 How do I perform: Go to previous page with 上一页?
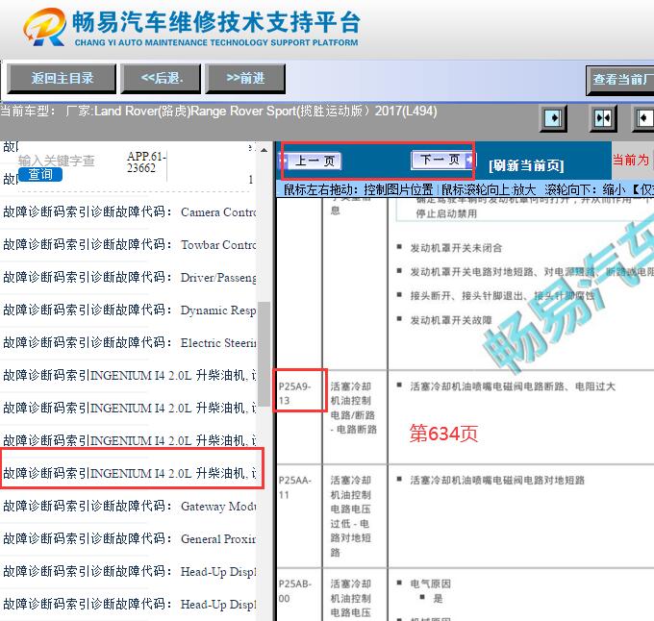[311, 161]
